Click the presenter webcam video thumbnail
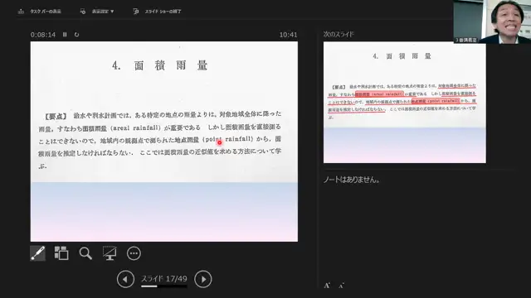 pyautogui.click(x=492, y=22)
